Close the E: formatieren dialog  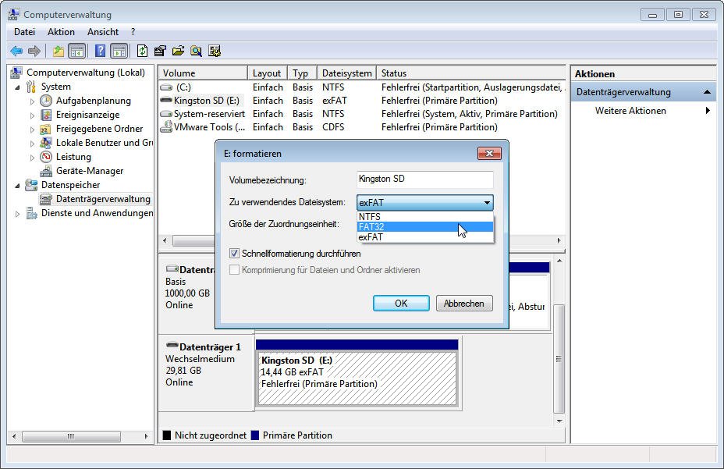(489, 154)
